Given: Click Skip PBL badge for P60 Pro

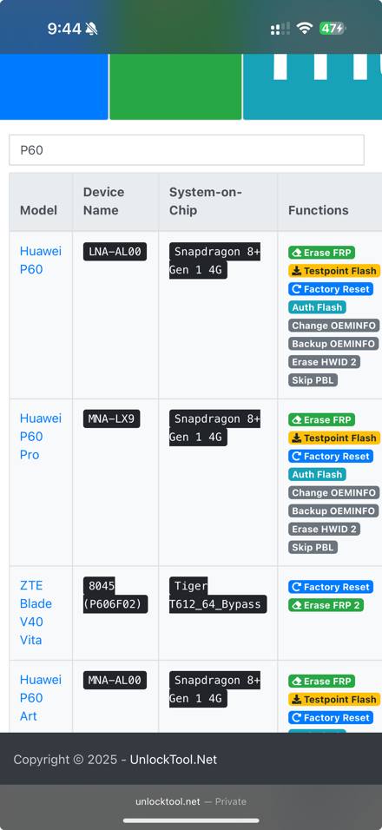Looking at the screenshot, I should pyautogui.click(x=313, y=547).
